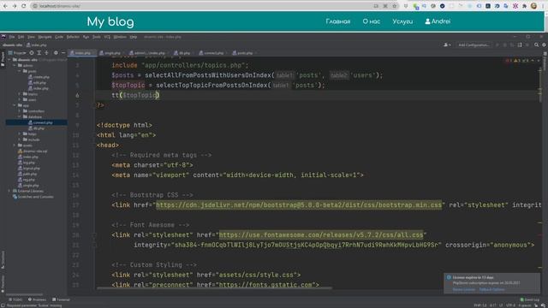This screenshot has height=308, width=548.
Task: Open the Edit menu
Action: point(21,37)
